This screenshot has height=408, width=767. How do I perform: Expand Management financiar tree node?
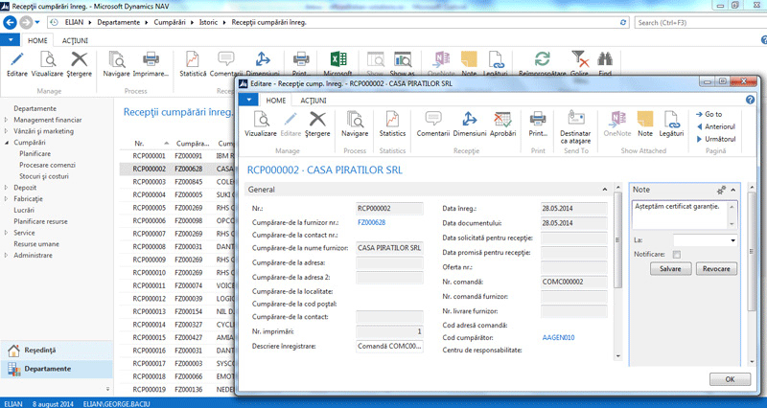[7, 120]
